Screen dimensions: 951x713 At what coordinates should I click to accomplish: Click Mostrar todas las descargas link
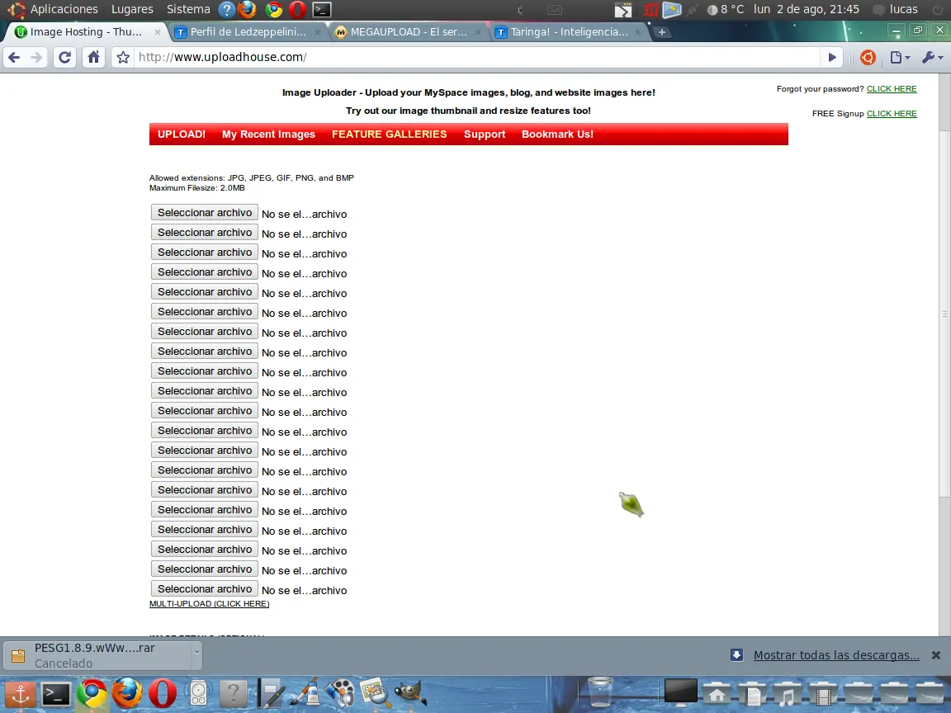pyautogui.click(x=835, y=655)
